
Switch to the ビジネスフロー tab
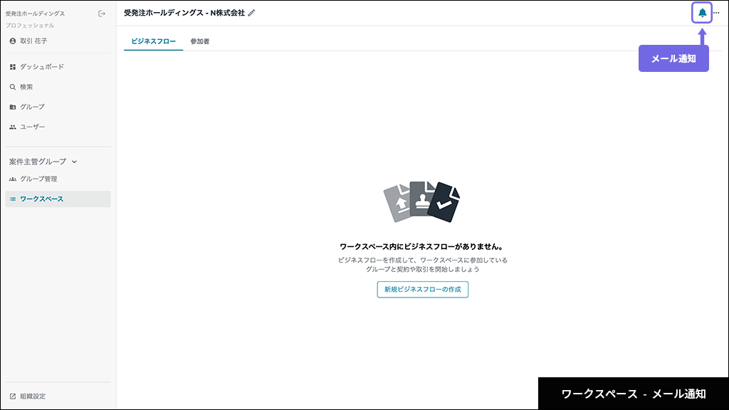point(154,41)
